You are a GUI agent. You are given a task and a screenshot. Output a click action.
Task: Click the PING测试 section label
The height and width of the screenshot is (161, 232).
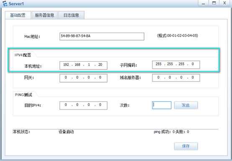pyautogui.click(x=23, y=95)
